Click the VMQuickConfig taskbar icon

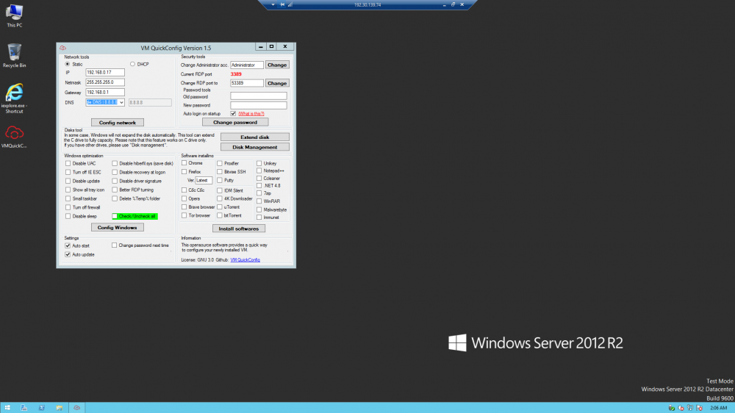(77, 408)
